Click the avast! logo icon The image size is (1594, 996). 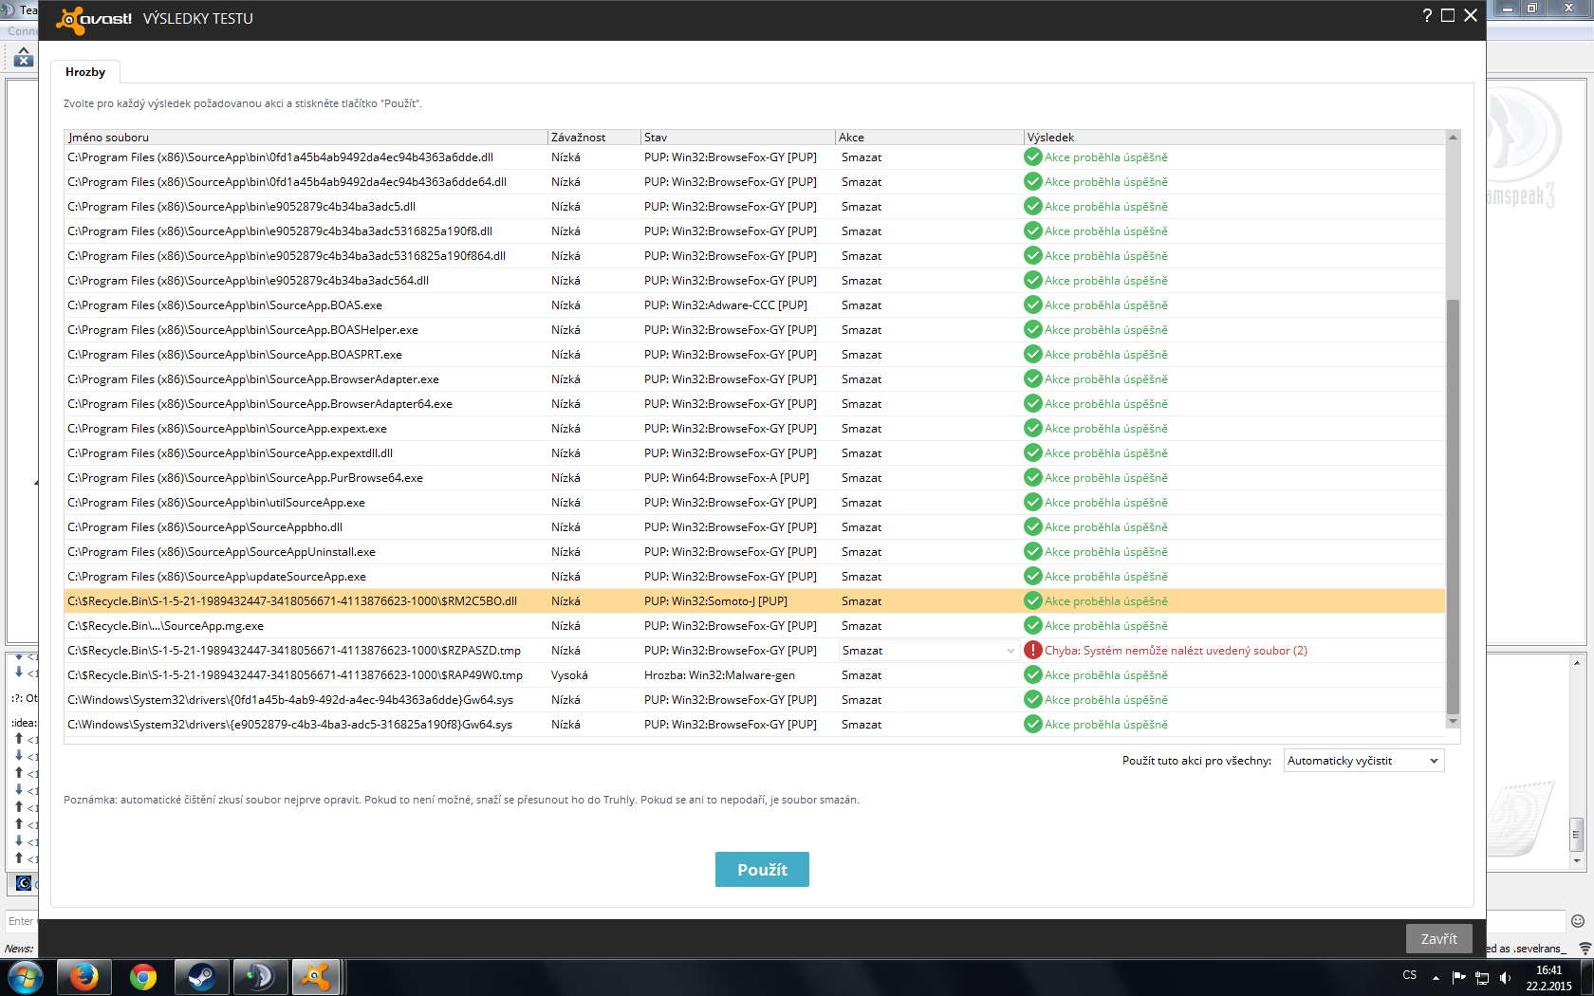pyautogui.click(x=71, y=19)
